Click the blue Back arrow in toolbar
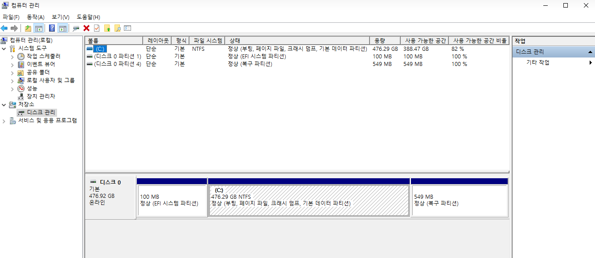 point(4,28)
